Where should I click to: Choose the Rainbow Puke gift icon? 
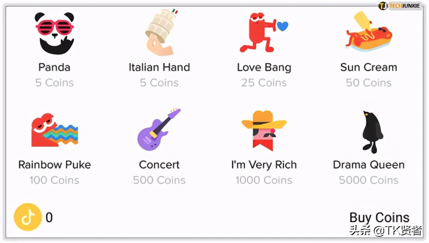pyautogui.click(x=55, y=130)
